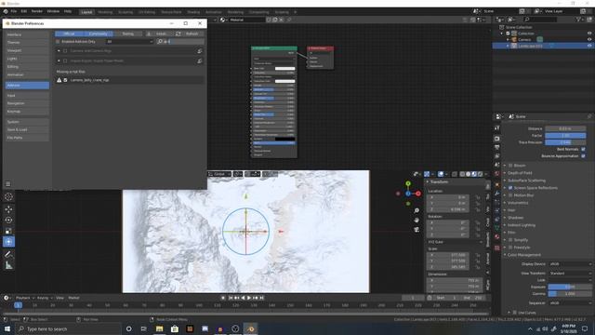
Task: Select Keymap section in Preferences
Action: [x=27, y=112]
